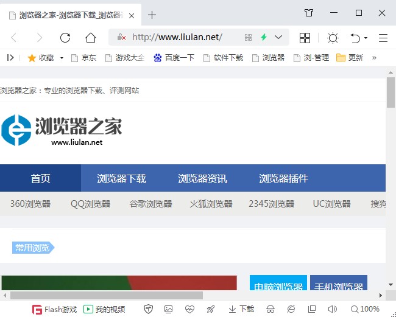The image size is (396, 317).
Task: Select the 手机浏览器 tab button
Action: [x=338, y=283]
